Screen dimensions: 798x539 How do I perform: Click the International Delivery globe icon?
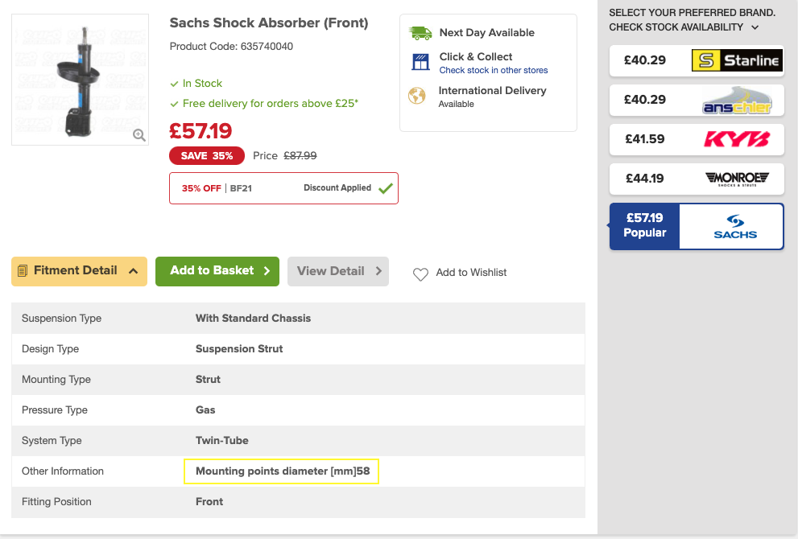417,96
